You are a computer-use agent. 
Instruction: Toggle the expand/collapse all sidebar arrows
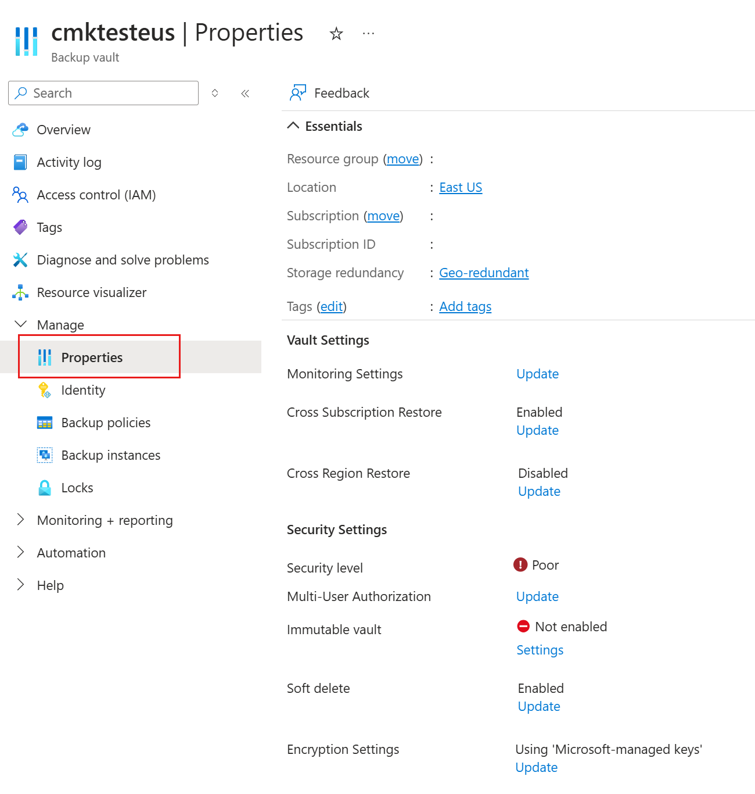(x=215, y=94)
